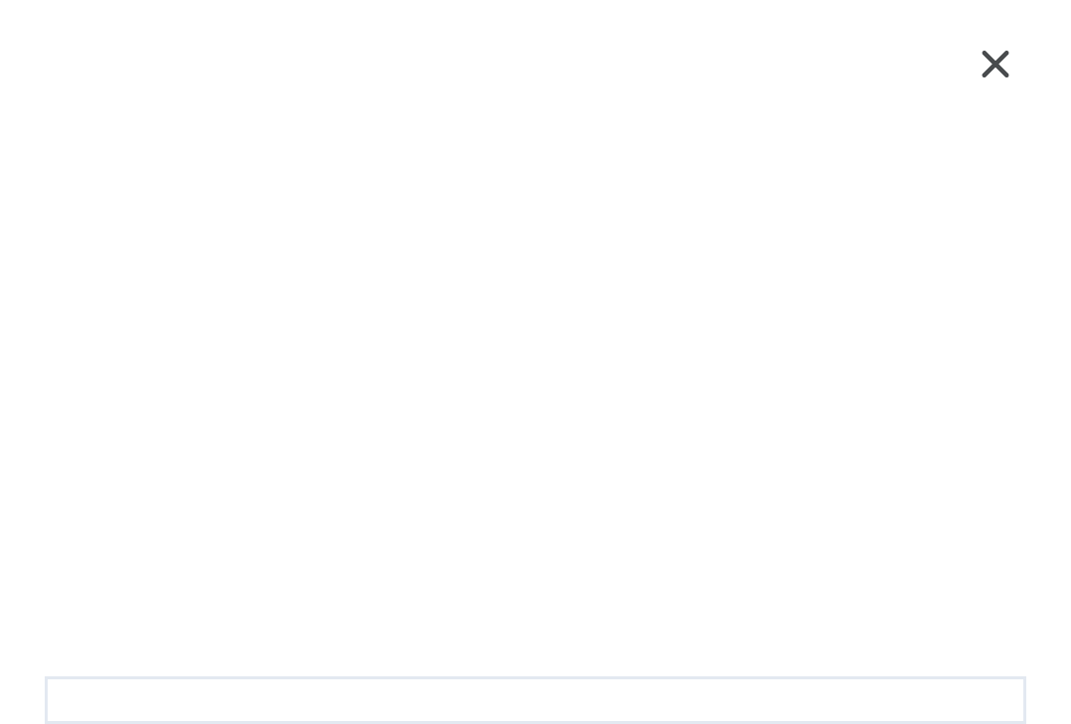1071x724 pixels.
Task: Click the empty text input box
Action: point(535,700)
